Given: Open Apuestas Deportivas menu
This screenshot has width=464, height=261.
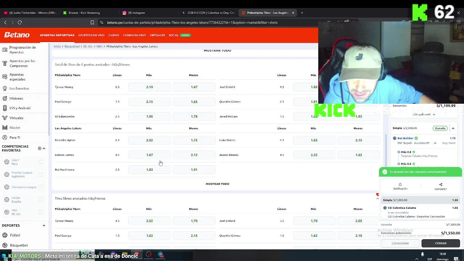Looking at the screenshot, I should pos(57,35).
